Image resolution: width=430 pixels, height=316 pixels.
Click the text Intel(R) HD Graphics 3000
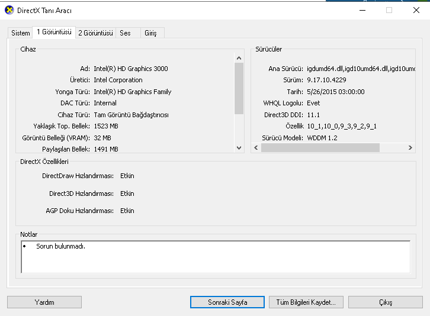click(131, 69)
